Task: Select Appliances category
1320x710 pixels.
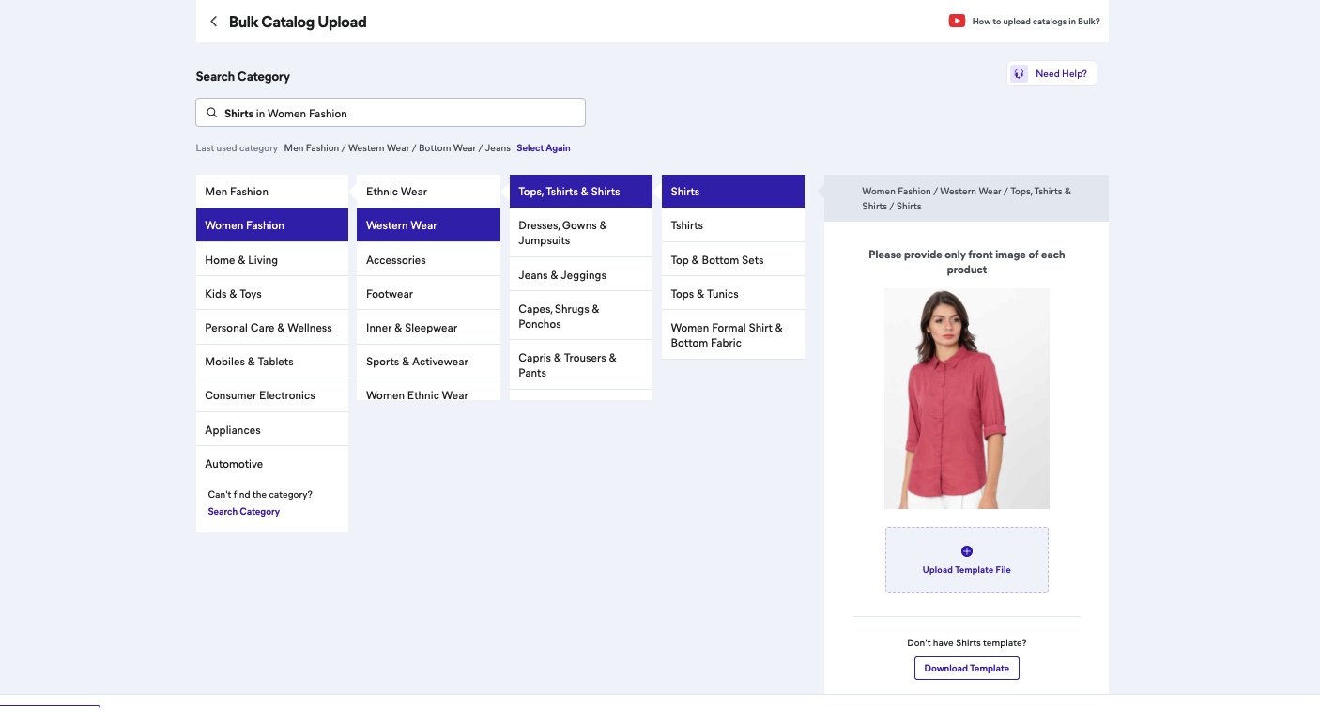Action: 272,430
